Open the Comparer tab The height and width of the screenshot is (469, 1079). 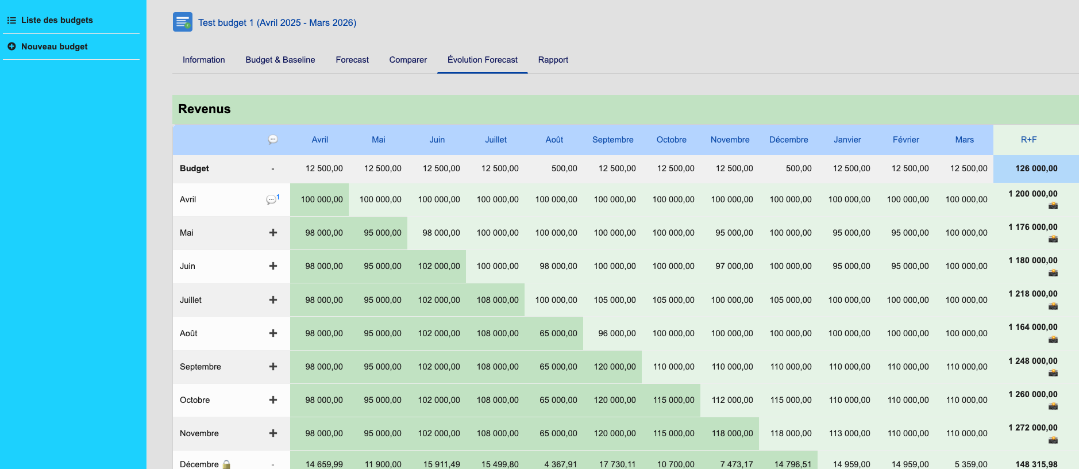(408, 60)
